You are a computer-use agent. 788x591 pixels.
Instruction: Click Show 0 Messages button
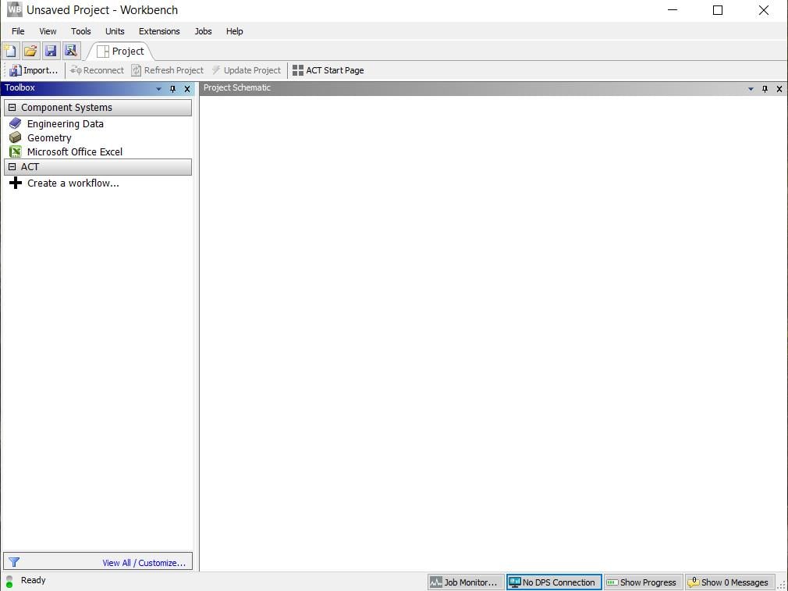[729, 582]
